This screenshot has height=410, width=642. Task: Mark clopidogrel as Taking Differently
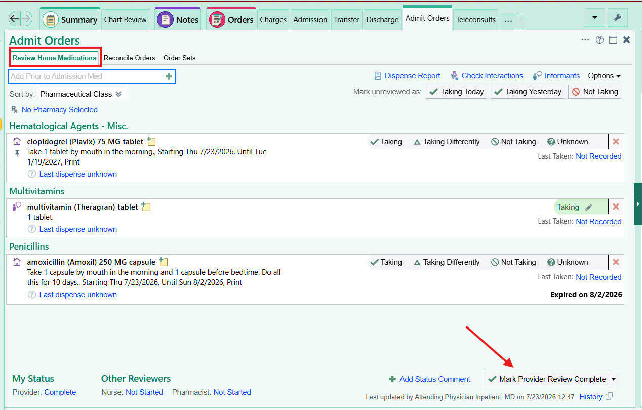(x=447, y=142)
